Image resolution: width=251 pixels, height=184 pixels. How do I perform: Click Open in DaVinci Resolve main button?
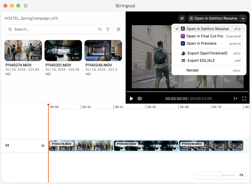pyautogui.click(x=214, y=18)
